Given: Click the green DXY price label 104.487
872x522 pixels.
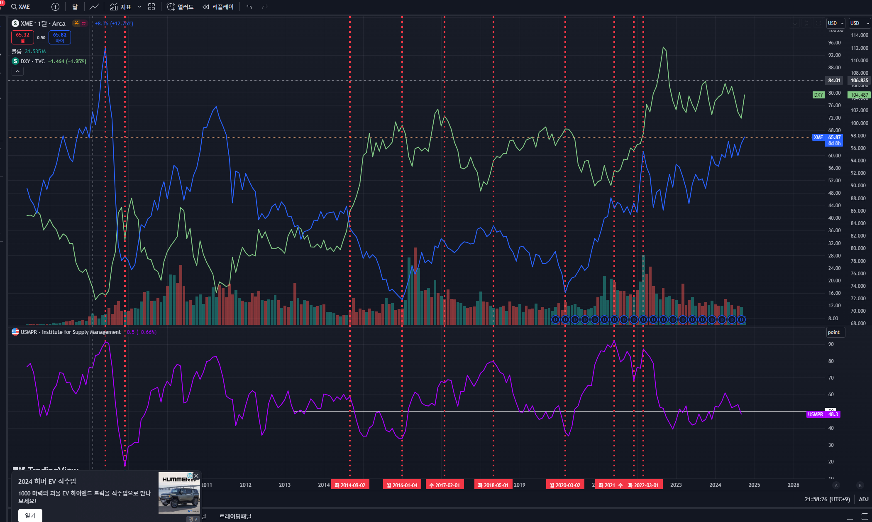Looking at the screenshot, I should pyautogui.click(x=859, y=95).
